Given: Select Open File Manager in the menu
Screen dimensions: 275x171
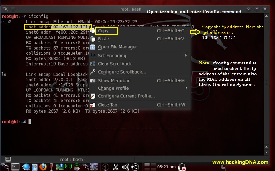Looking at the screenshot, I should click(140, 47).
